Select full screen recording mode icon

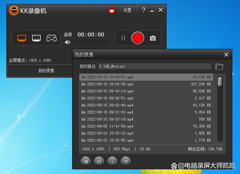(x=22, y=38)
